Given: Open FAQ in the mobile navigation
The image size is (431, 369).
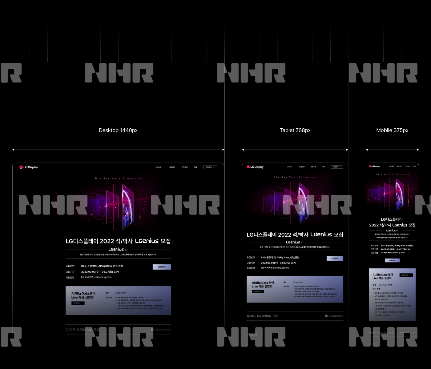Looking at the screenshot, I should click(414, 166).
